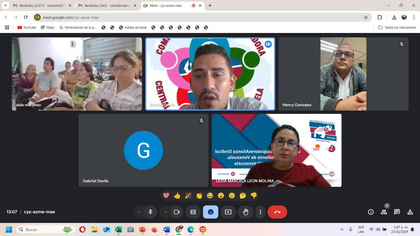The image size is (420, 236).
Task: Click aida martinez video tile
Action: 77,74
